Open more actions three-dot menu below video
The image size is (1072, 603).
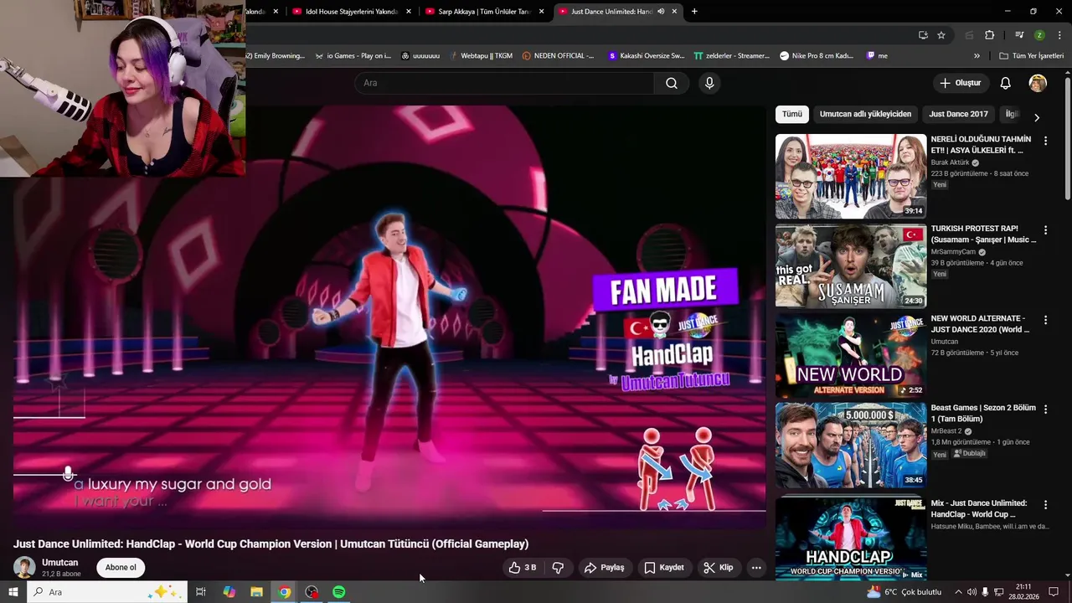pyautogui.click(x=756, y=568)
